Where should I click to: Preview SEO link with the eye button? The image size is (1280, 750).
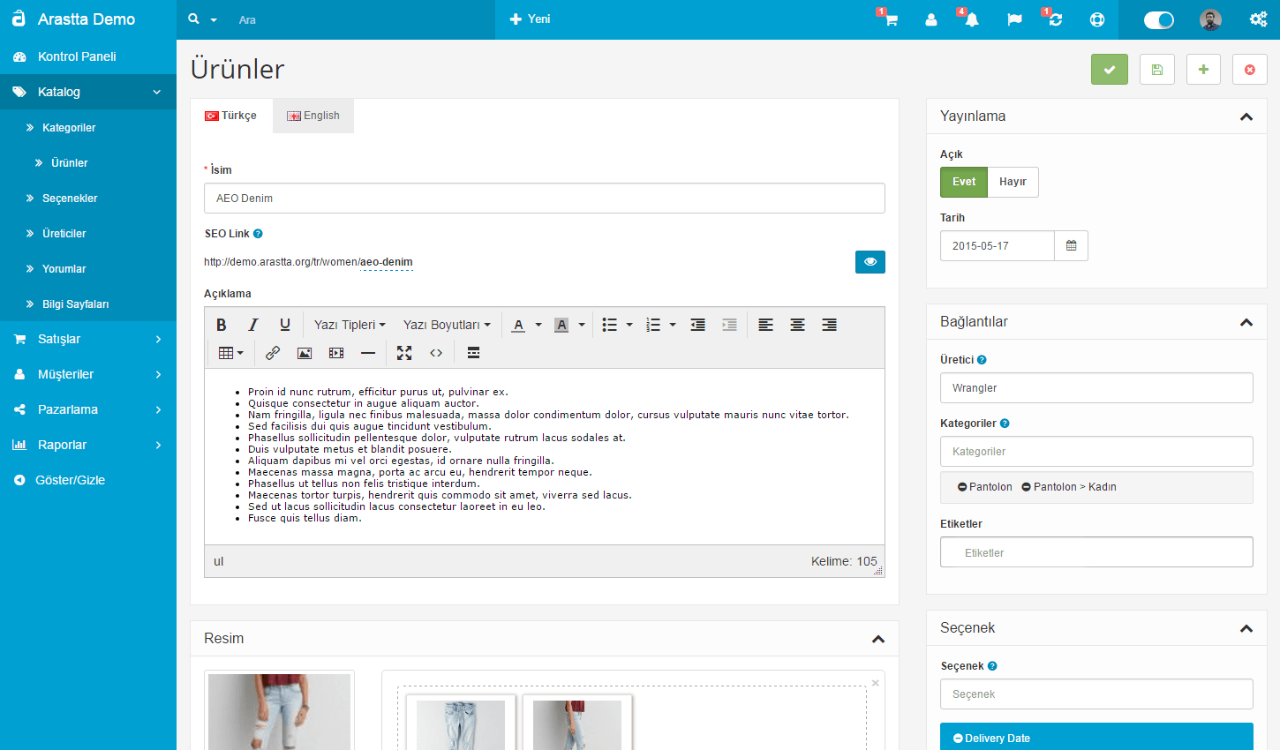pyautogui.click(x=870, y=262)
